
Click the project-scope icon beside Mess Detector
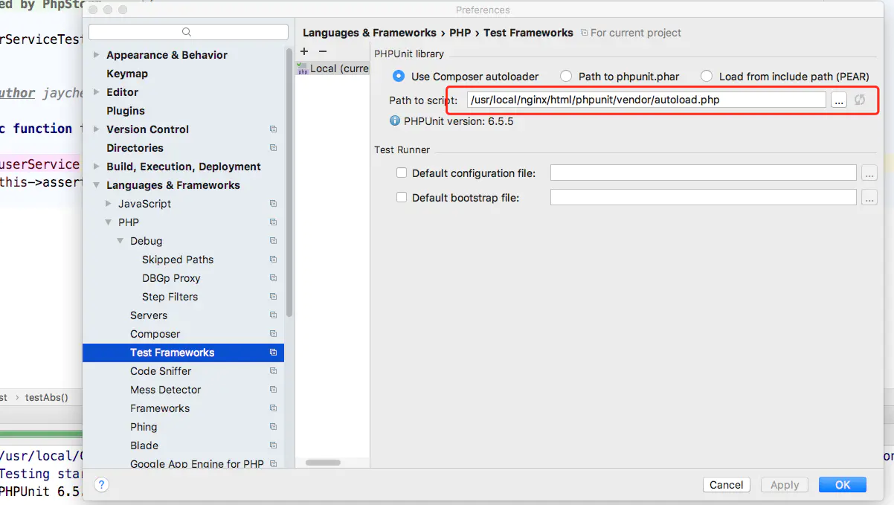[273, 390]
